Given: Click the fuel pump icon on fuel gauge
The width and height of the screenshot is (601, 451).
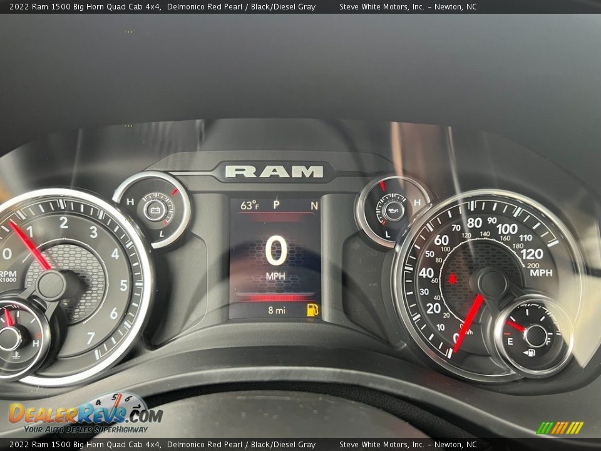Looking at the screenshot, I should pyautogui.click(x=530, y=353).
